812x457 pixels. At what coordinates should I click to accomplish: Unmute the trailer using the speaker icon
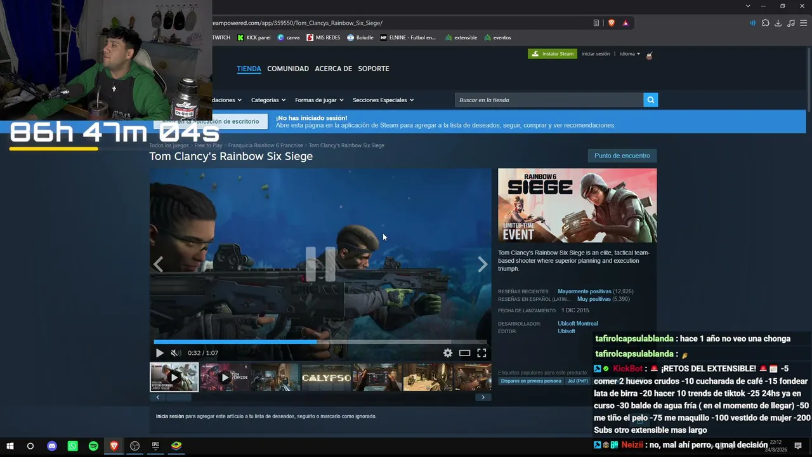coord(176,353)
